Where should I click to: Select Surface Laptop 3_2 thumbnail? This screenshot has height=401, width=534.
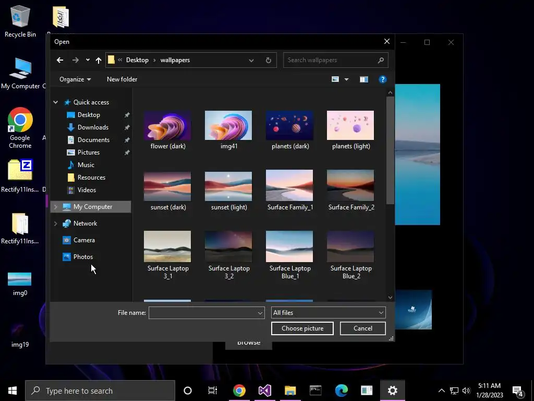pyautogui.click(x=228, y=246)
